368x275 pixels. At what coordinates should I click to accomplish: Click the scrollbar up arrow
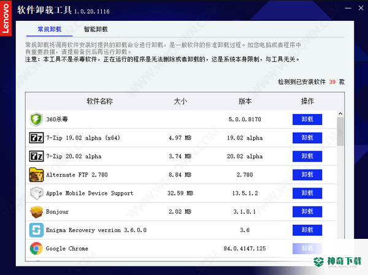(340, 114)
